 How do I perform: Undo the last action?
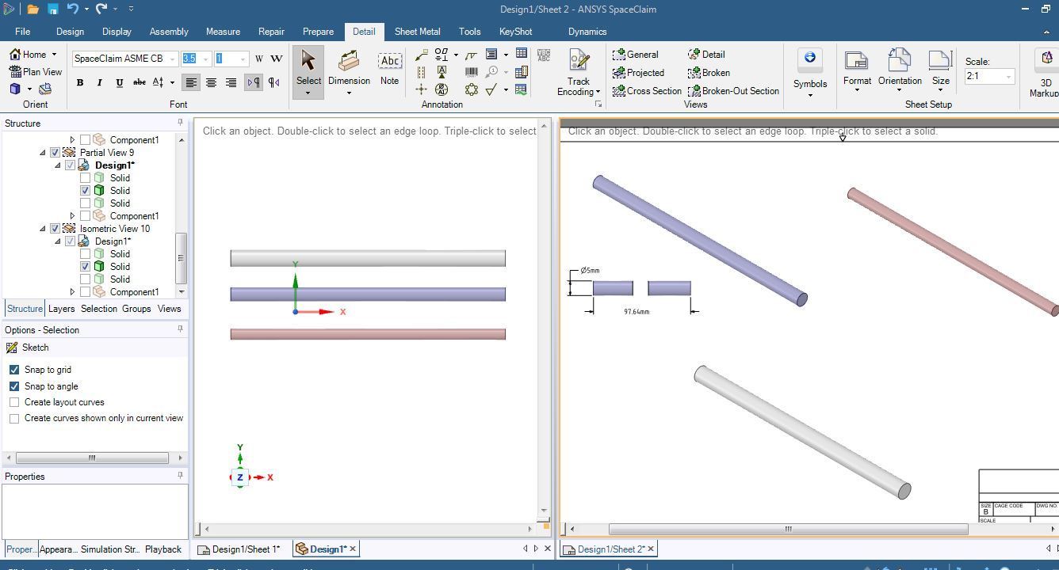72,9
